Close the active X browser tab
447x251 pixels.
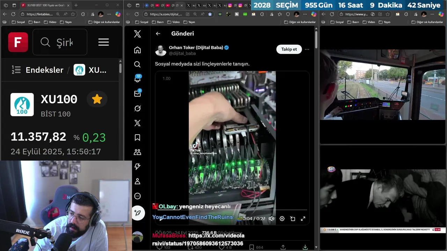pyautogui.click(x=182, y=5)
